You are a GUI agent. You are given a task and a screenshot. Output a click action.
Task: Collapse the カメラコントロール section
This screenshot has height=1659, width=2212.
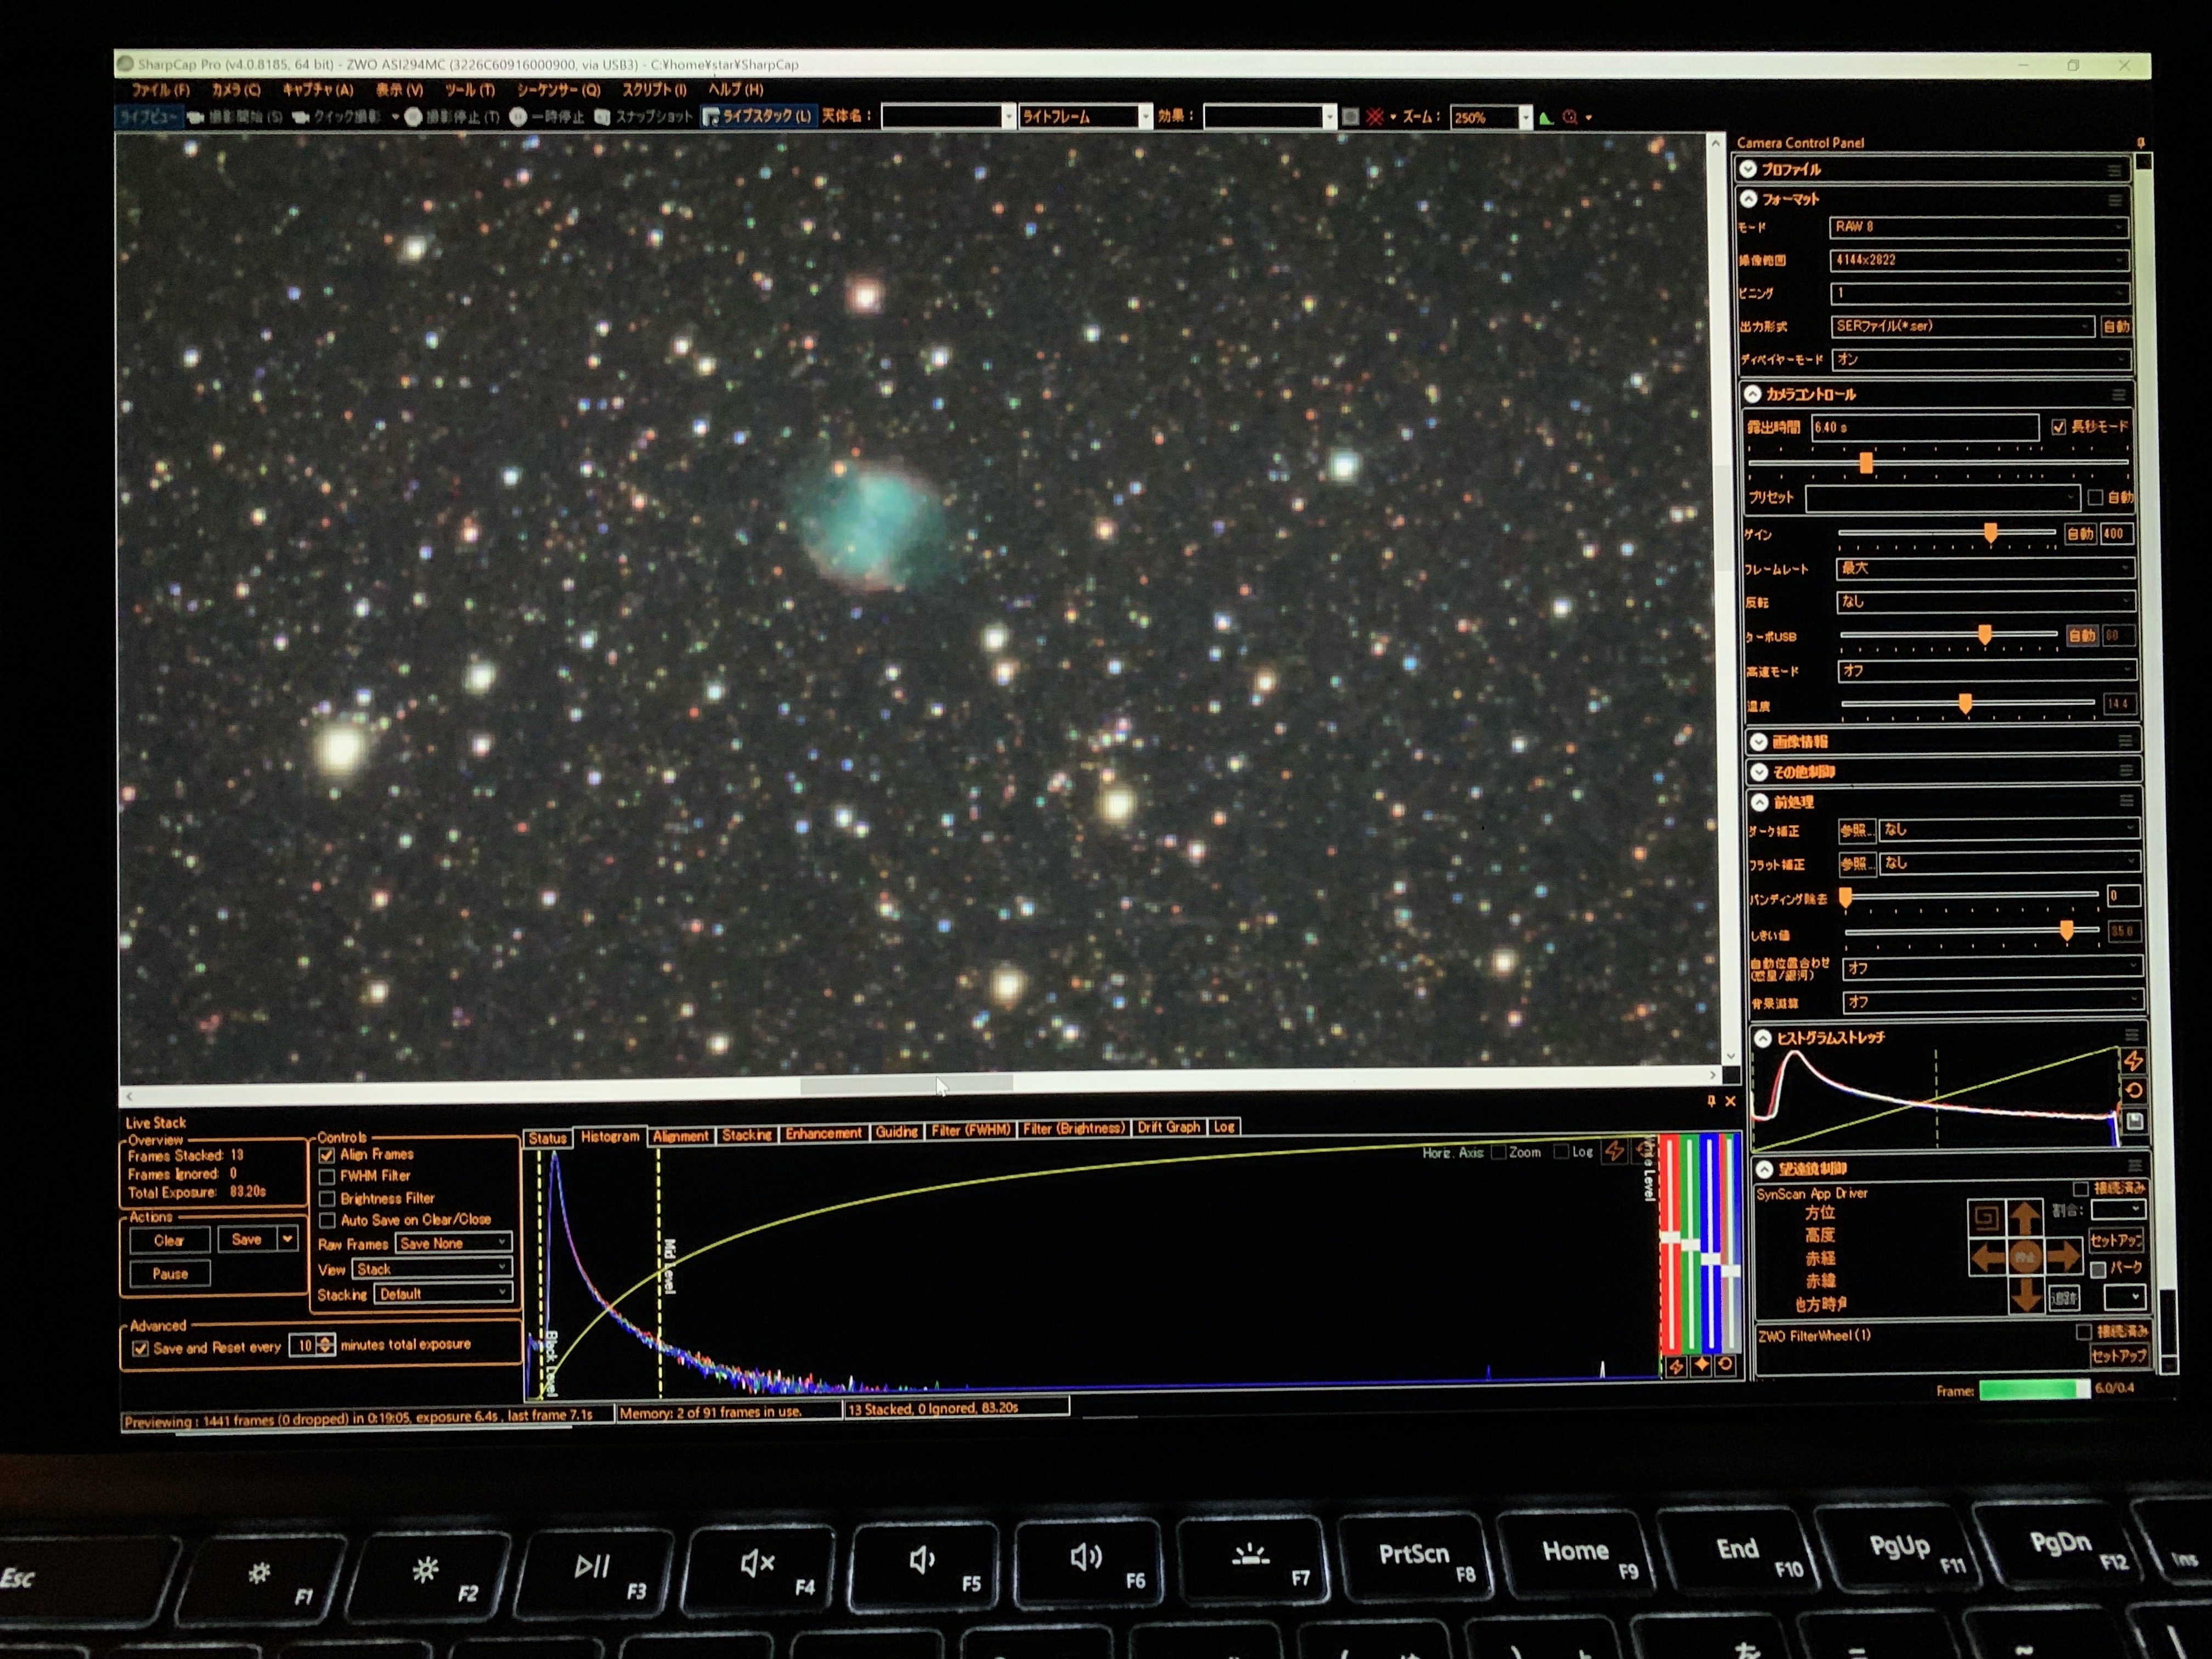(1752, 394)
